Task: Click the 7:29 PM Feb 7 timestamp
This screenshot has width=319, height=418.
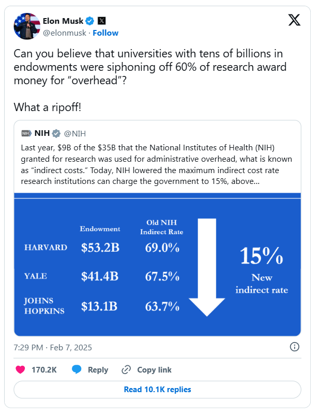Action: [53, 348]
